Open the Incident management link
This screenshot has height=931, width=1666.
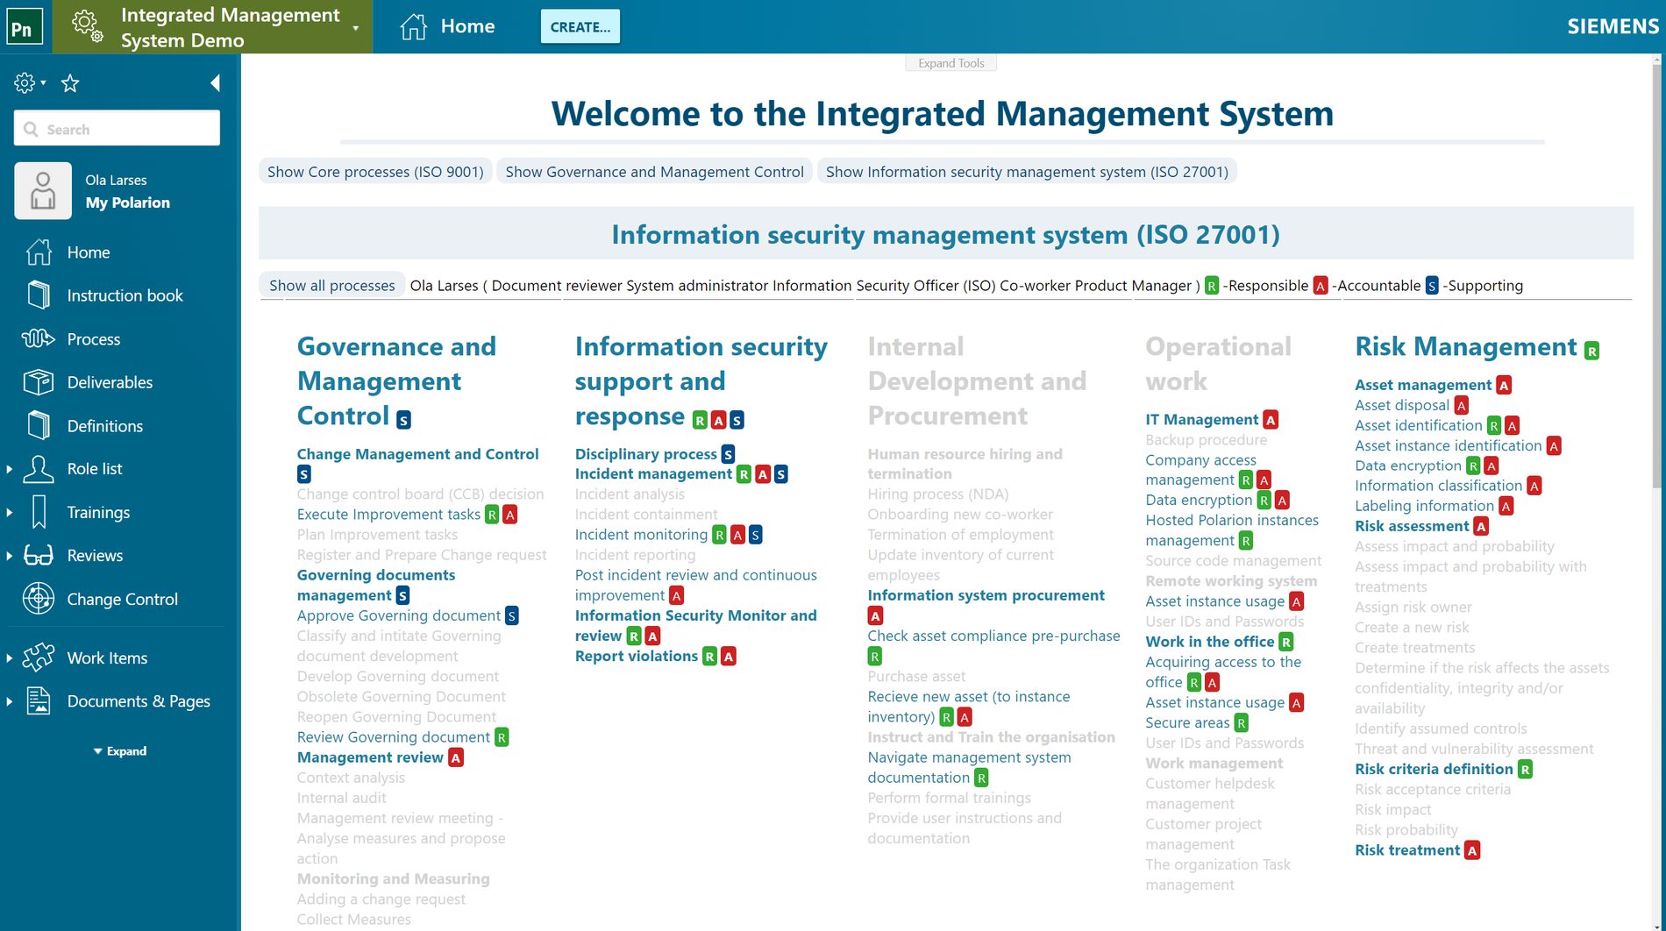click(653, 474)
